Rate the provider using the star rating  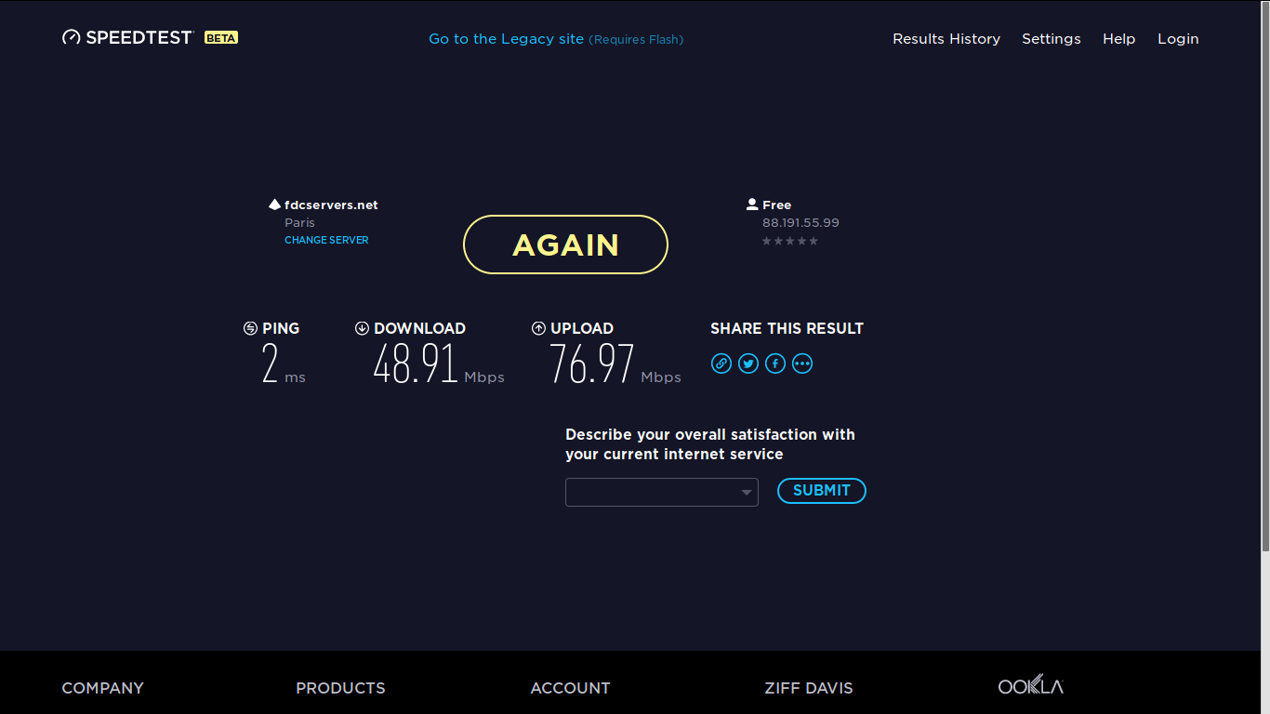[x=789, y=241]
